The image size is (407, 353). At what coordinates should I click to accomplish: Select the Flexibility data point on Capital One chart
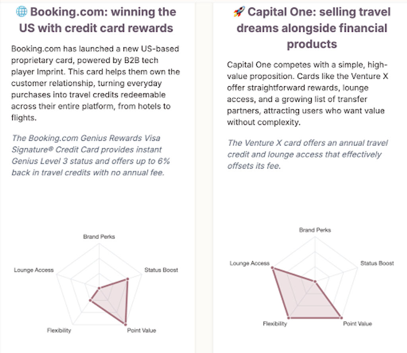coord(289,318)
